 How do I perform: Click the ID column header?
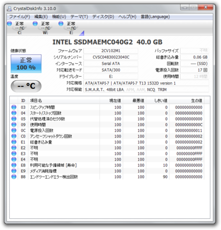tap(23, 101)
